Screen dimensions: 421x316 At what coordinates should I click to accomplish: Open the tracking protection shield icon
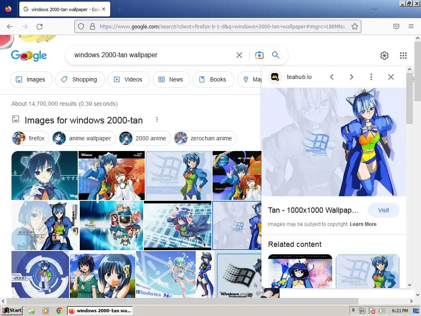[x=81, y=26]
